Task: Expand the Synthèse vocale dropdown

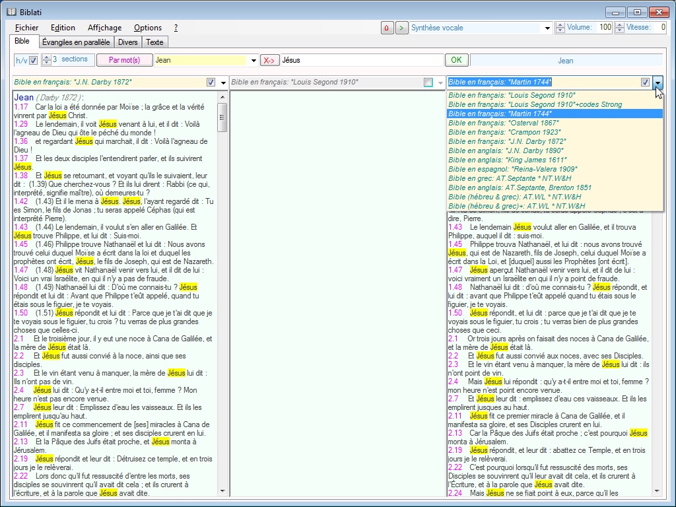Action: (x=547, y=28)
